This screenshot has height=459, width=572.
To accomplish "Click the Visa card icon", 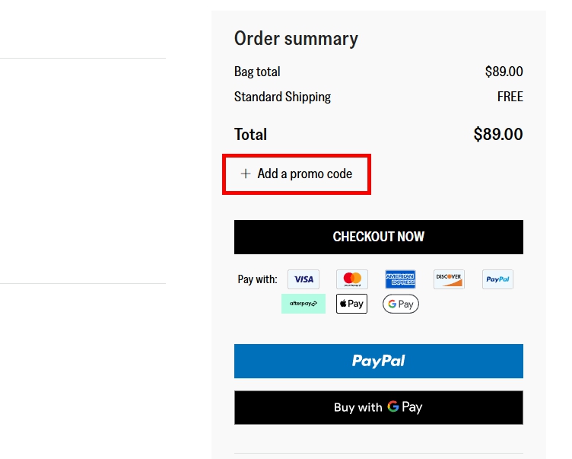I will 303,279.
